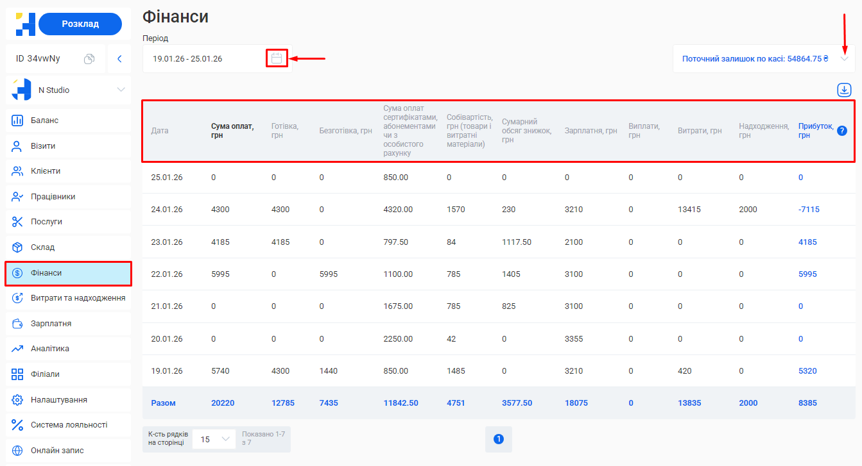Open Послуги via the scissors icon
Screen dimensions: 862x466
17,222
